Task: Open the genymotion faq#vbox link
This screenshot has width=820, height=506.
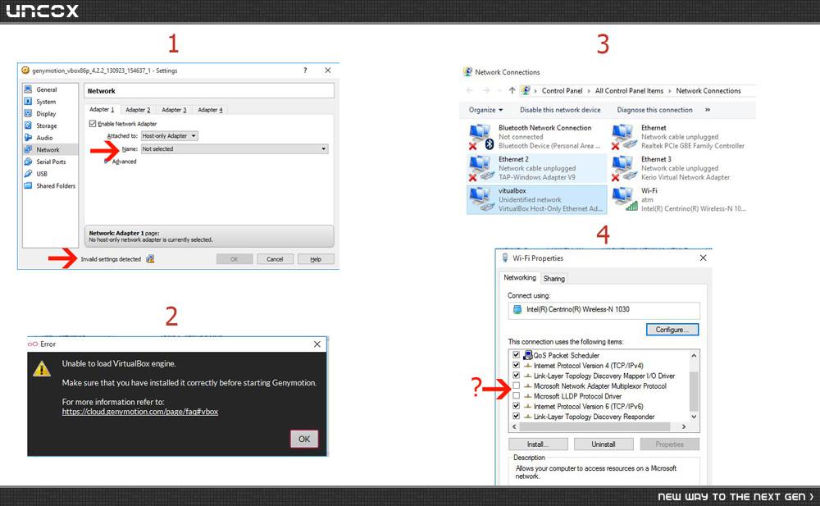Action: (x=140, y=412)
